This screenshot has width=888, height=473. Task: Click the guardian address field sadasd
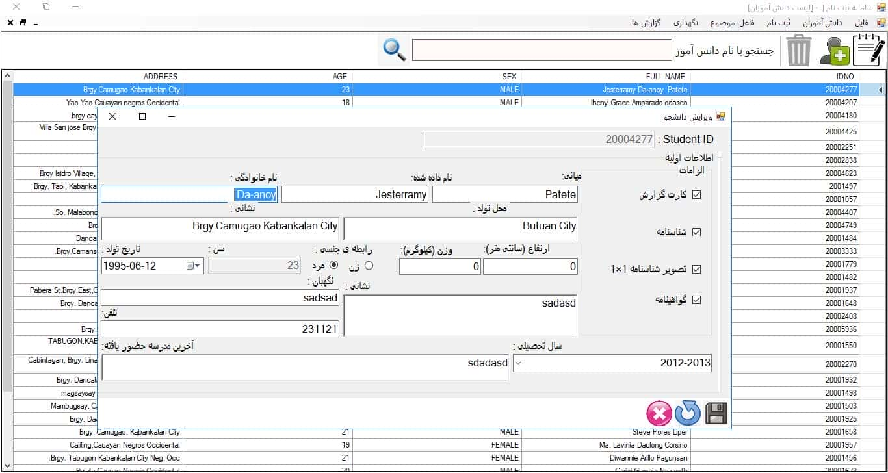click(460, 315)
